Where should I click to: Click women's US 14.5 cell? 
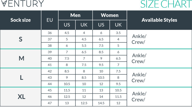pyautogui.click(x=101, y=103)
